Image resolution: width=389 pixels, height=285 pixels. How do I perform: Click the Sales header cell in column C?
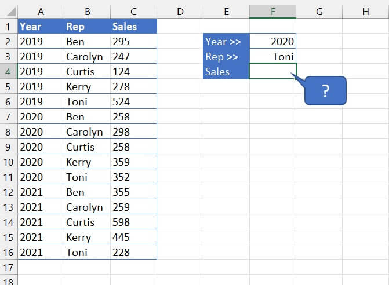tap(133, 27)
